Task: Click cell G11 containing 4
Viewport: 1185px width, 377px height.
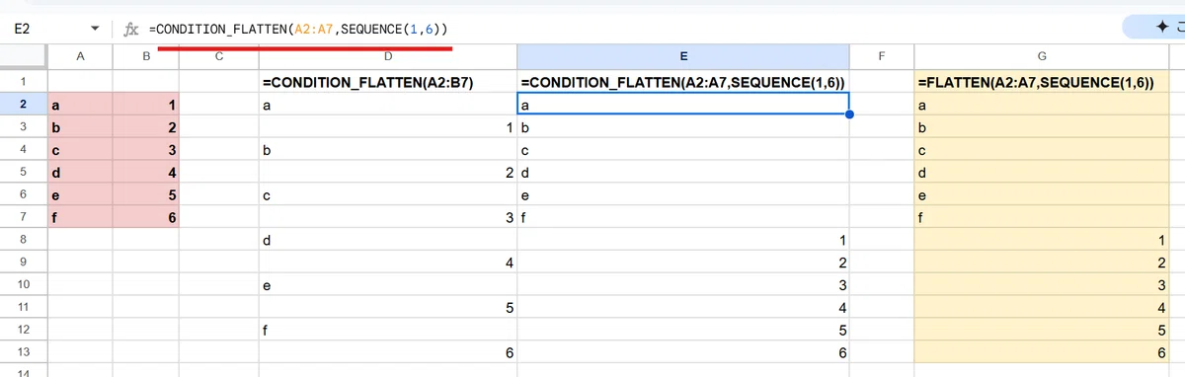Action: tap(1042, 308)
